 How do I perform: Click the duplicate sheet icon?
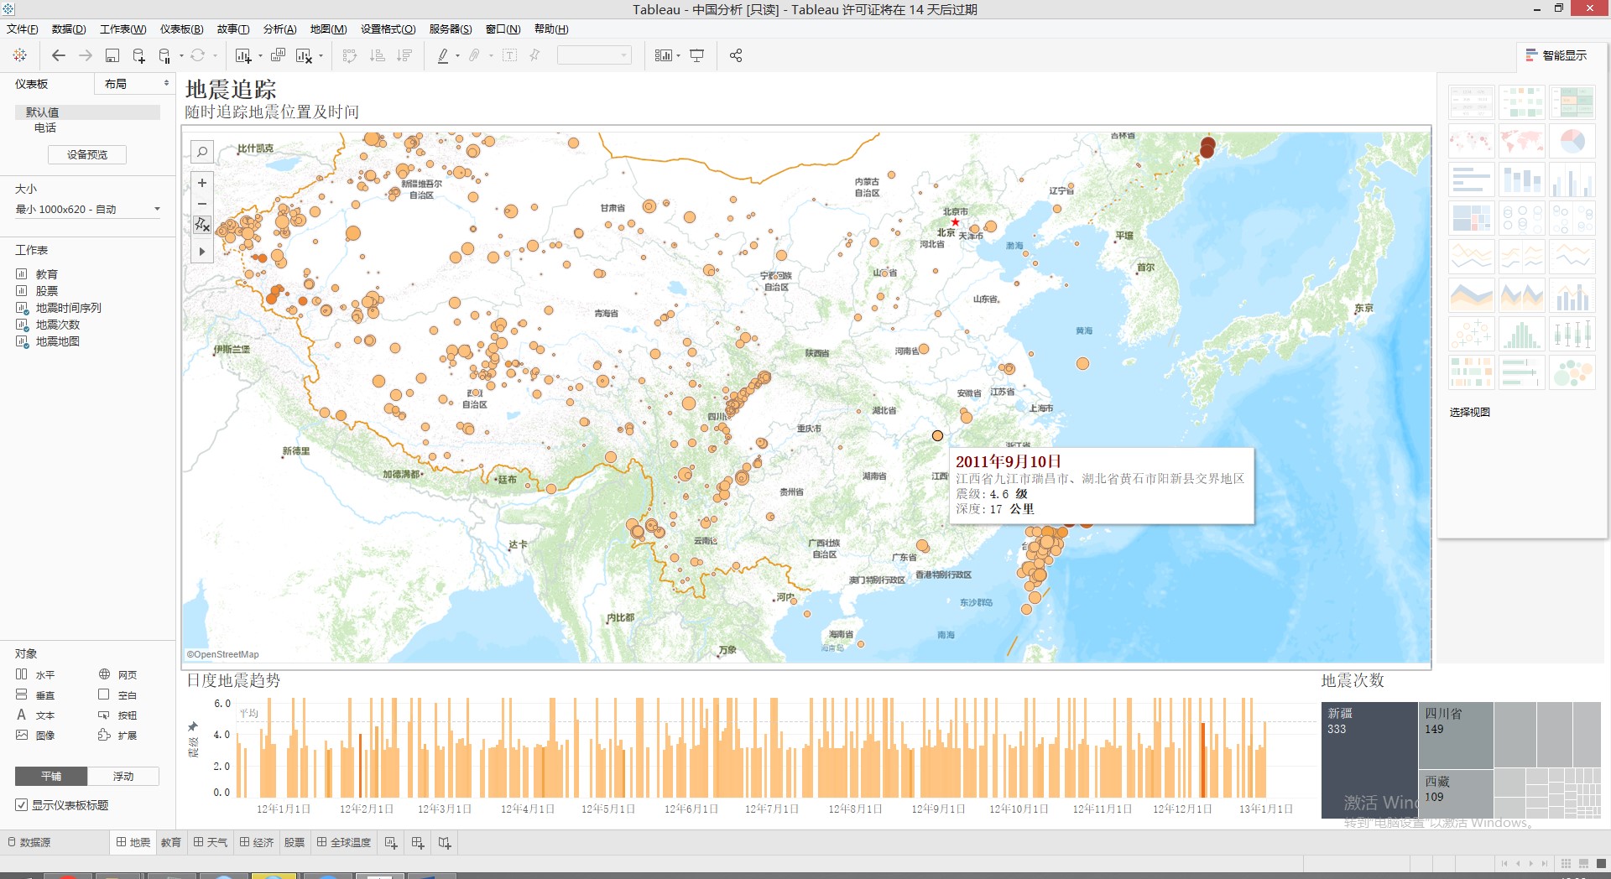pyautogui.click(x=278, y=55)
